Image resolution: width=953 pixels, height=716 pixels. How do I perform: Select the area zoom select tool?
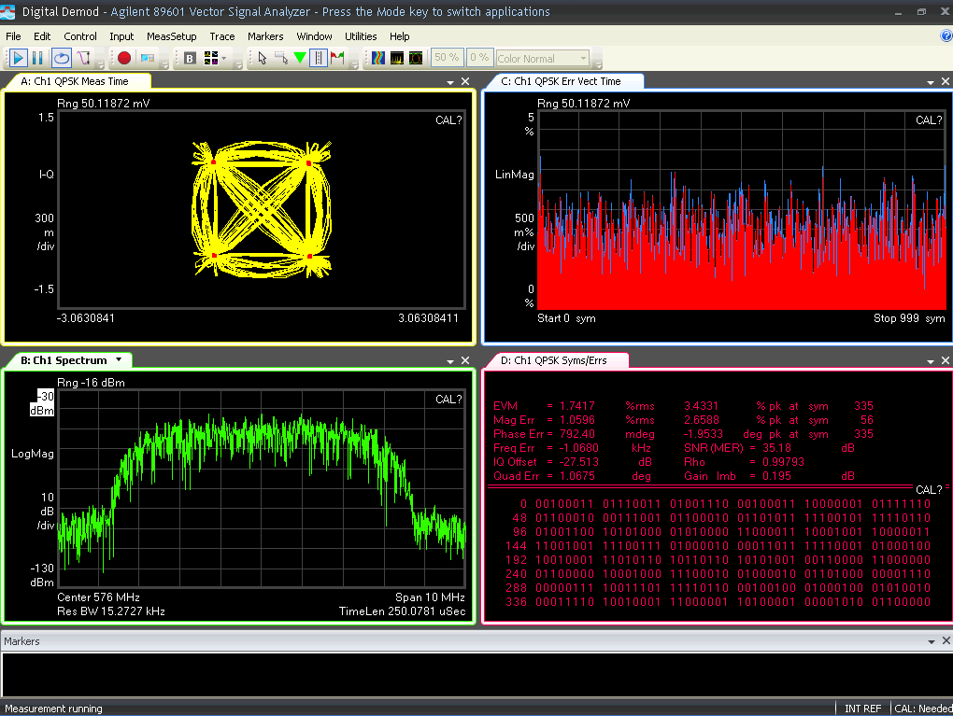281,58
